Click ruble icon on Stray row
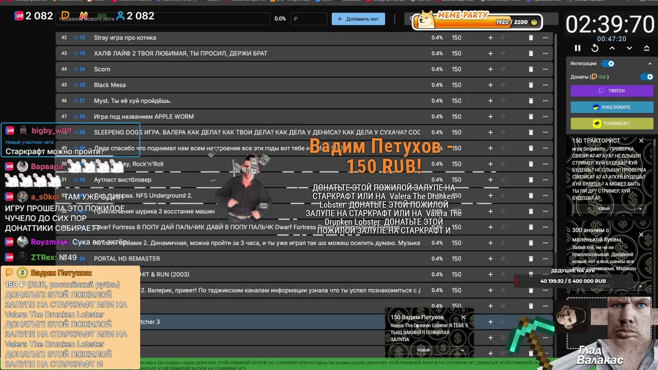Image resolution: width=658 pixels, height=370 pixels. point(503,38)
